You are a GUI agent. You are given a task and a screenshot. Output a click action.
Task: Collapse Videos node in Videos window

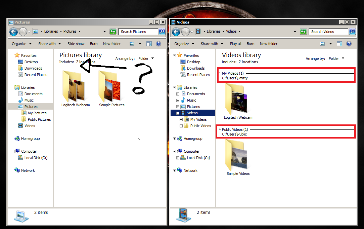point(178,113)
